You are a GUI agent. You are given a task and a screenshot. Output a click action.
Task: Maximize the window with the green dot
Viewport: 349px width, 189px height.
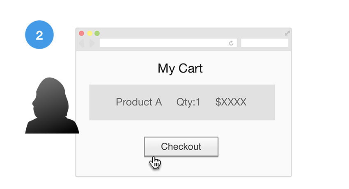click(97, 33)
